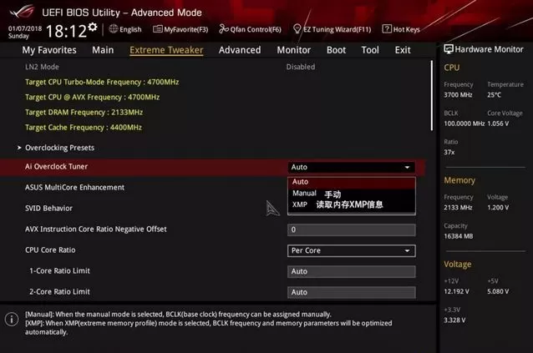The image size is (533, 353).
Task: Open the Boot tab
Action: coord(336,50)
